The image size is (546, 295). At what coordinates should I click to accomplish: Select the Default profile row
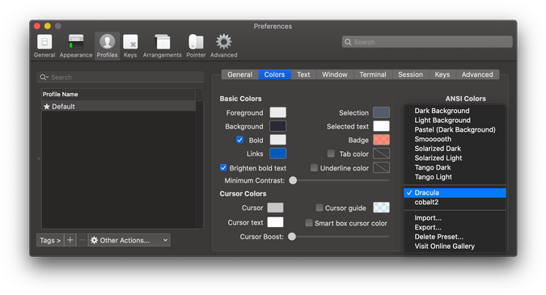tap(118, 107)
